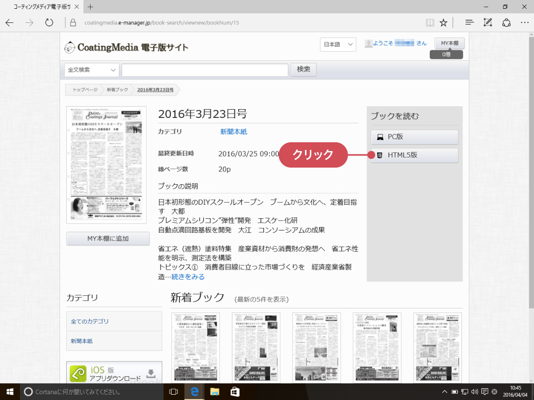Click the HTML5版 read button
This screenshot has height=400, width=534.
414,155
